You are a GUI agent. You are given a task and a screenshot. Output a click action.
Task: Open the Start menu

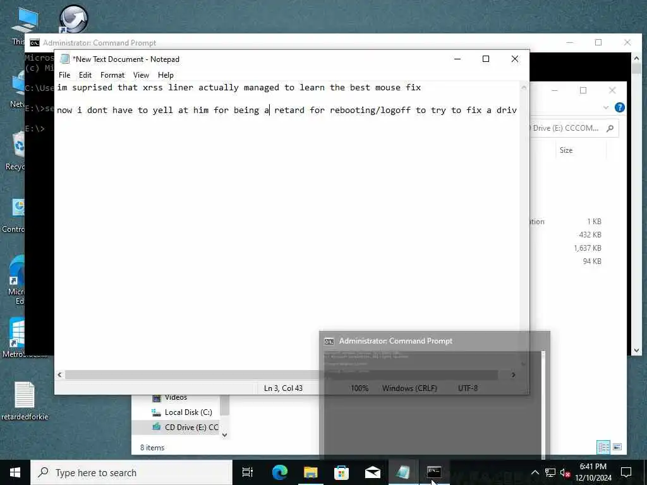pos(15,472)
